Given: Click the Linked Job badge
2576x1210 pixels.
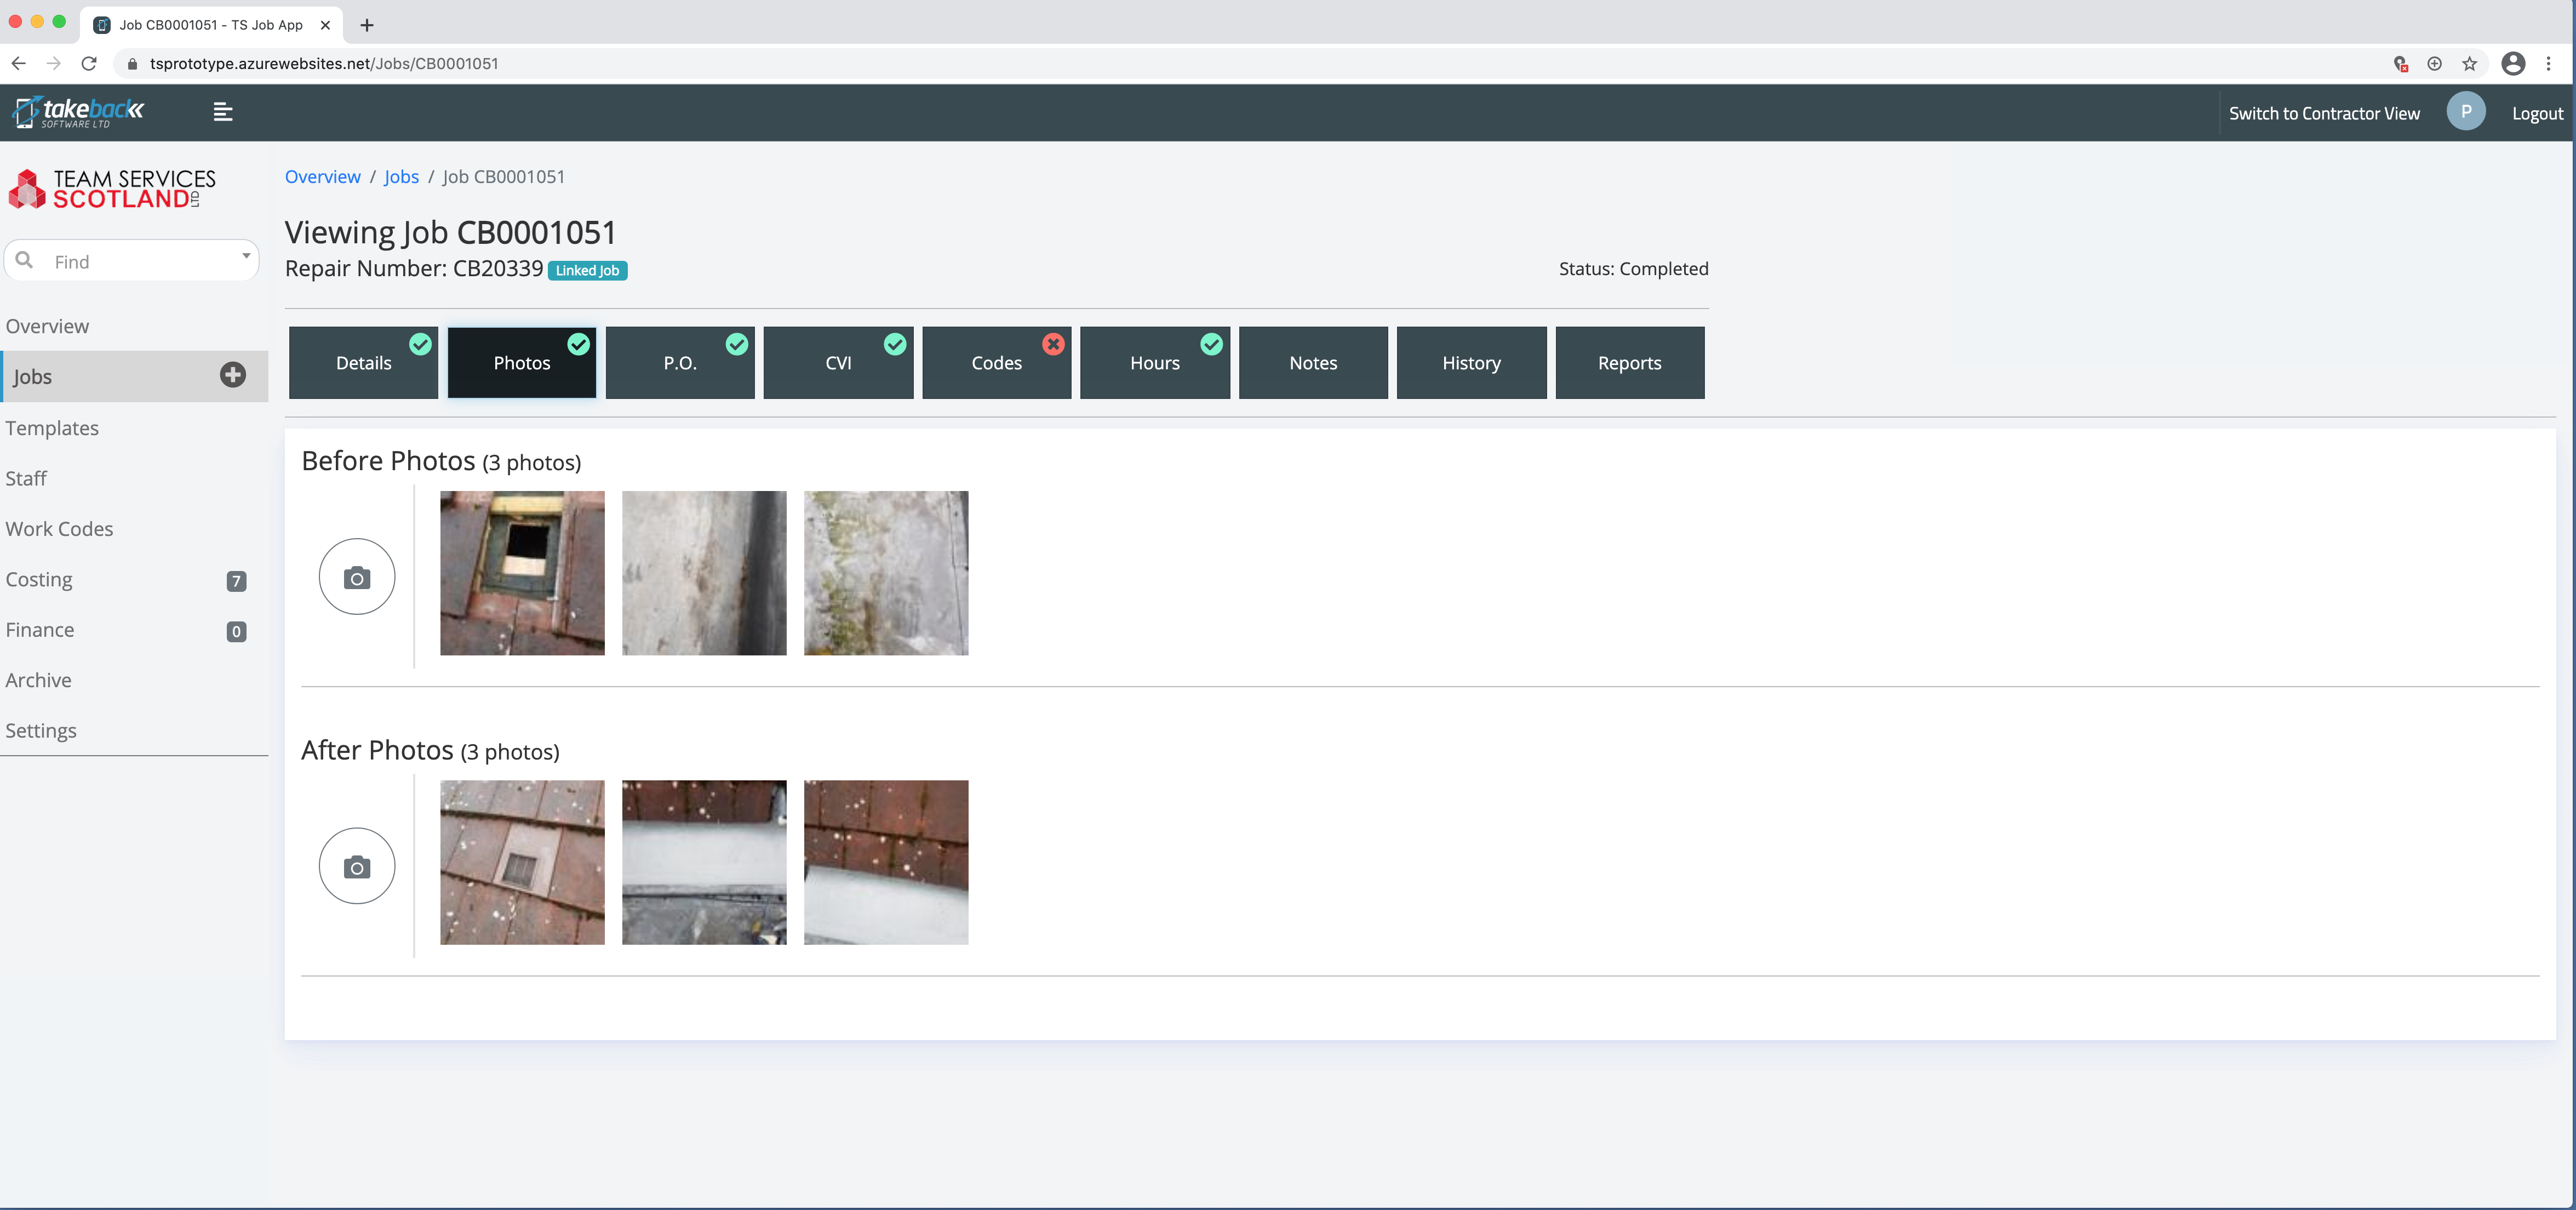Looking at the screenshot, I should pyautogui.click(x=588, y=270).
